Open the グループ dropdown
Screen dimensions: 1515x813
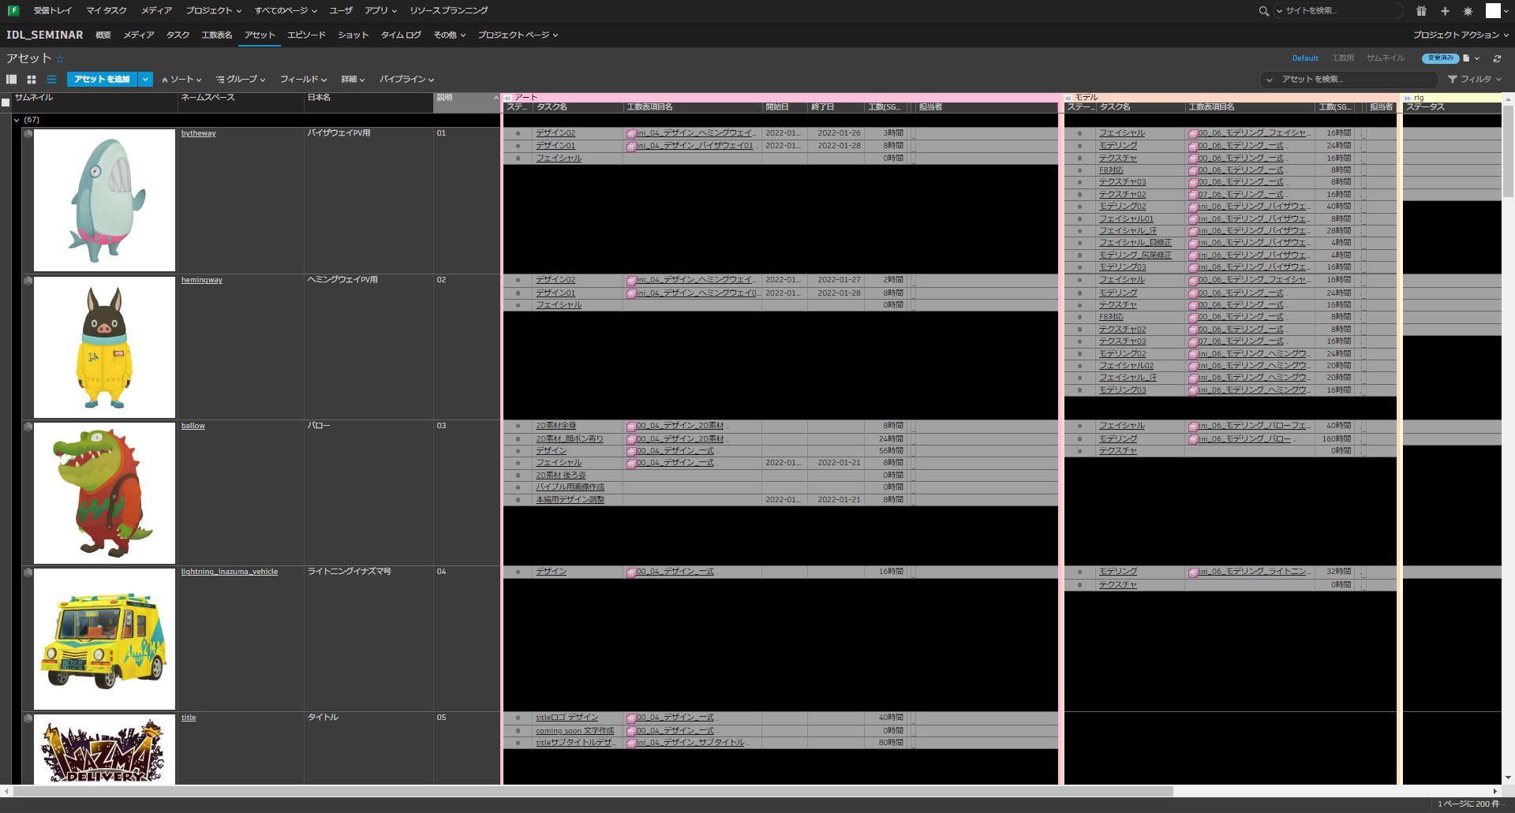[x=241, y=80]
